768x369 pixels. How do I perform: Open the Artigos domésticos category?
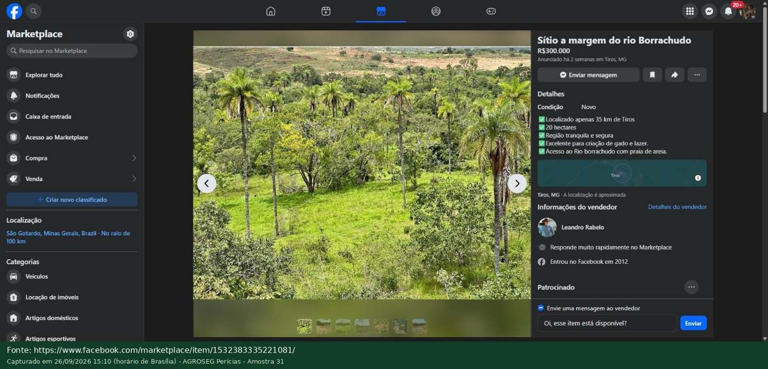click(72, 319)
